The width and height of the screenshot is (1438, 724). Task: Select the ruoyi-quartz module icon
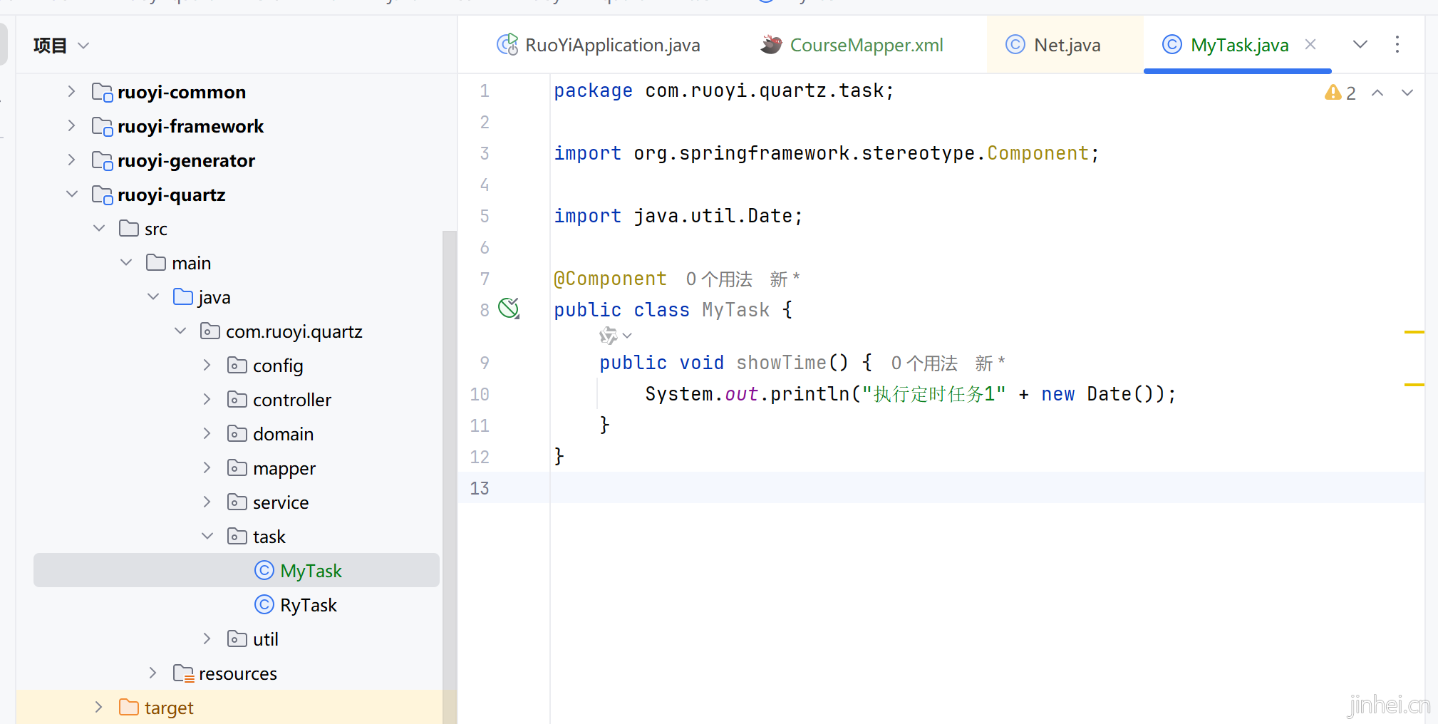coord(102,195)
